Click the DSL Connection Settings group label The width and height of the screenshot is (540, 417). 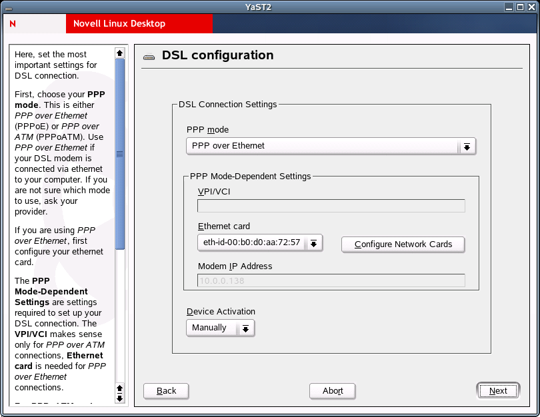click(x=227, y=104)
